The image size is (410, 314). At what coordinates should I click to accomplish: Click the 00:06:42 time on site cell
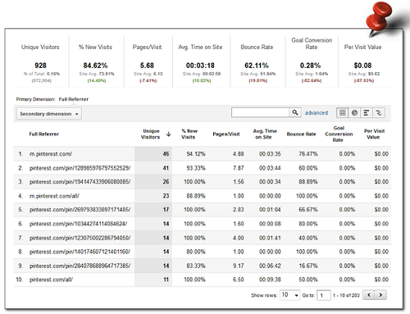[x=270, y=266]
